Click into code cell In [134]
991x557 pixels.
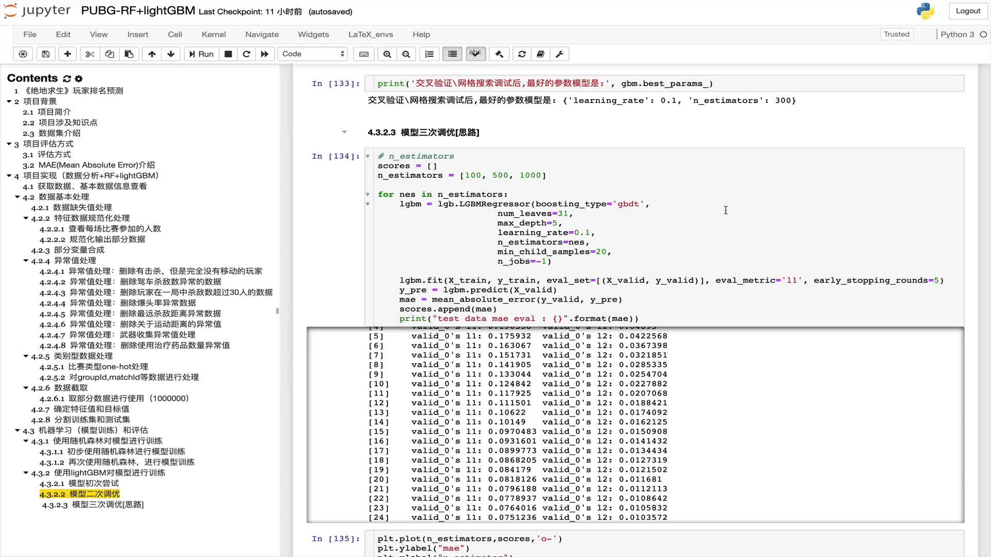664,237
